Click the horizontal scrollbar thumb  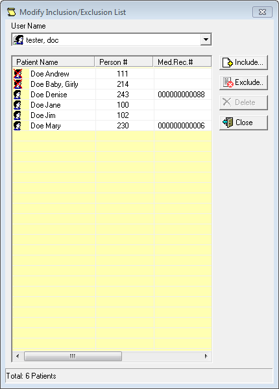[73, 356]
